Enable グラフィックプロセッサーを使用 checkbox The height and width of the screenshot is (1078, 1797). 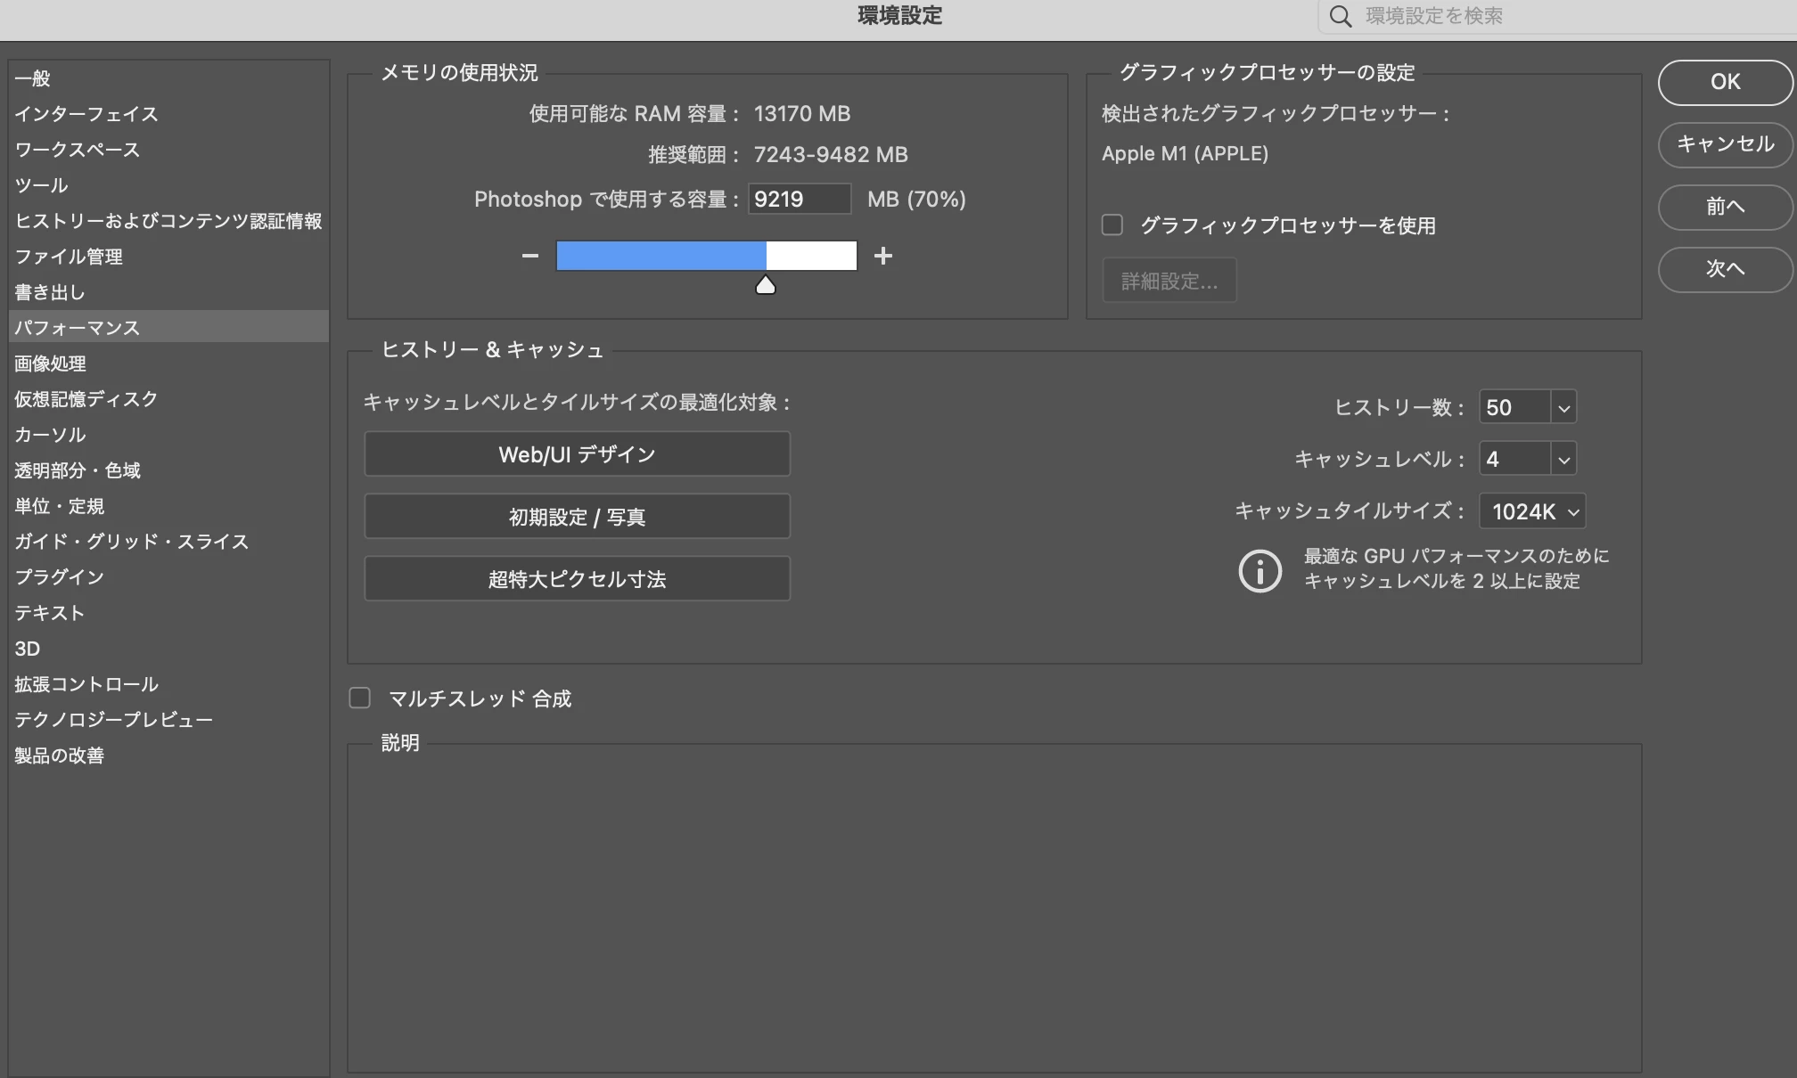click(x=1112, y=225)
